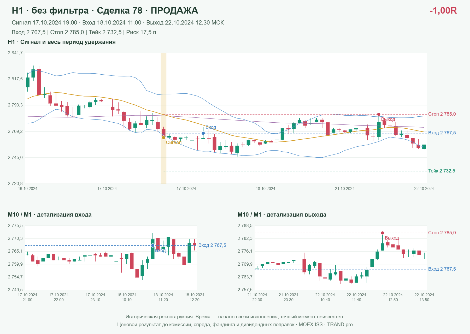Click the signal, entry and exit time line
This screenshot has width=470, height=334.
(118, 23)
